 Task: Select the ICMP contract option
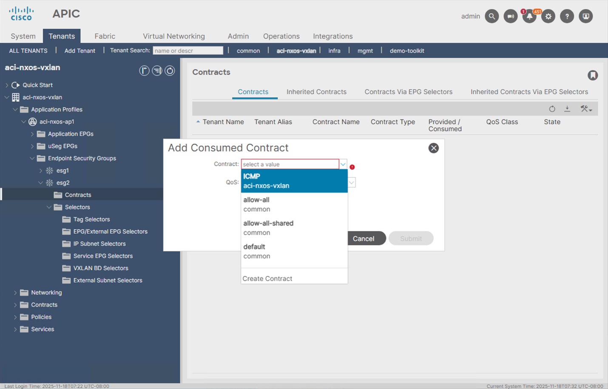coord(294,181)
